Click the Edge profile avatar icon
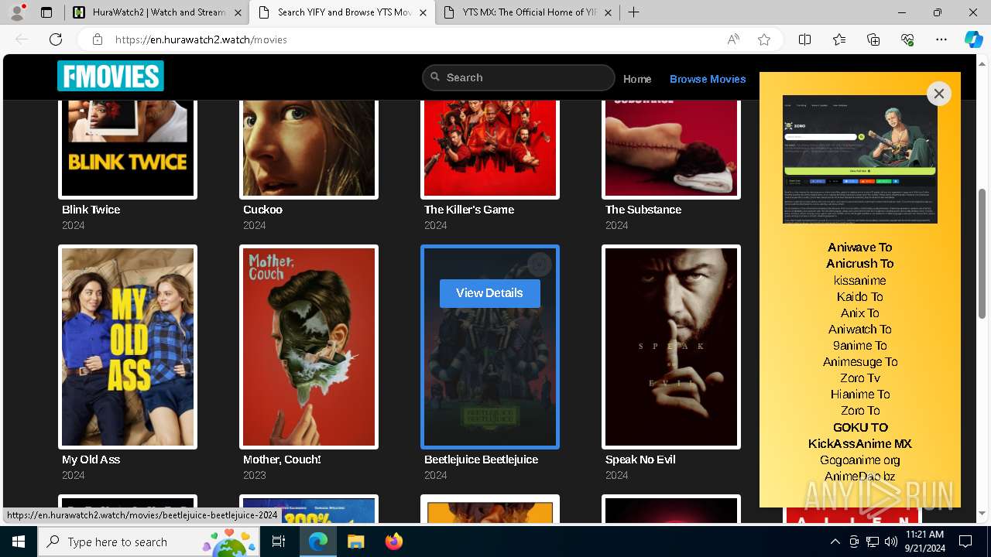 pos(17,12)
